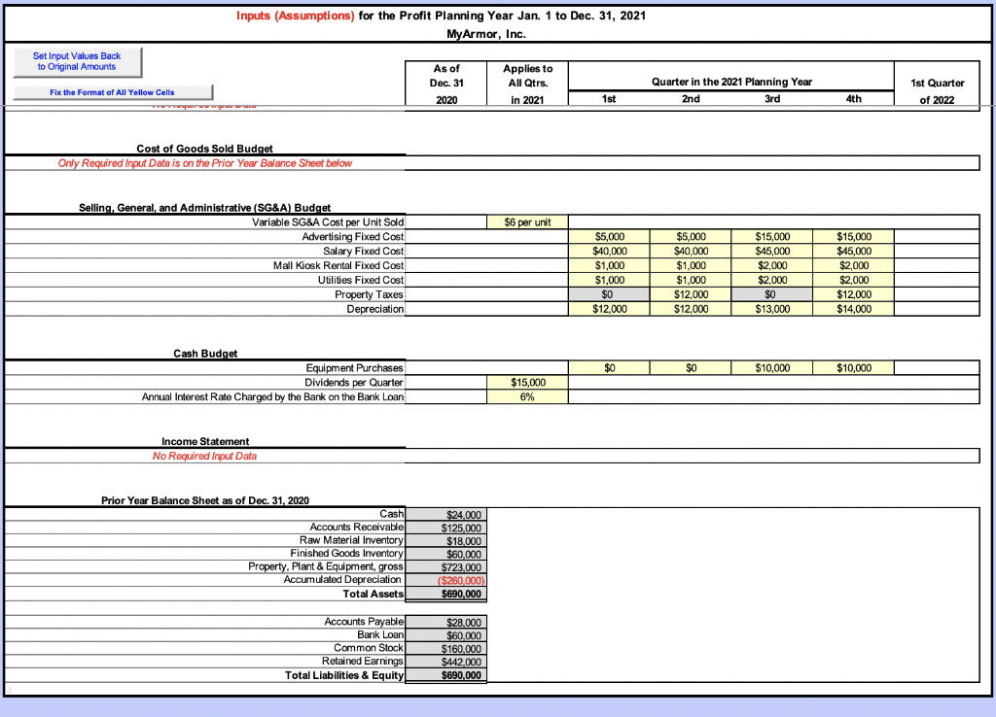This screenshot has height=717, width=996.
Task: Select the 4th quarter Depreciation $14,000 cell
Action: (x=852, y=309)
